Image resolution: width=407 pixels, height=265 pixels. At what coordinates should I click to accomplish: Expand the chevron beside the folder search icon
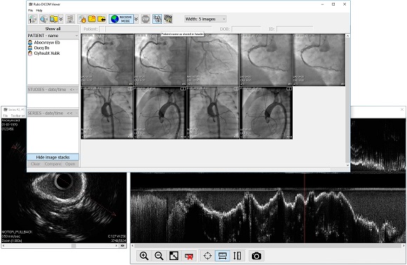click(x=61, y=19)
